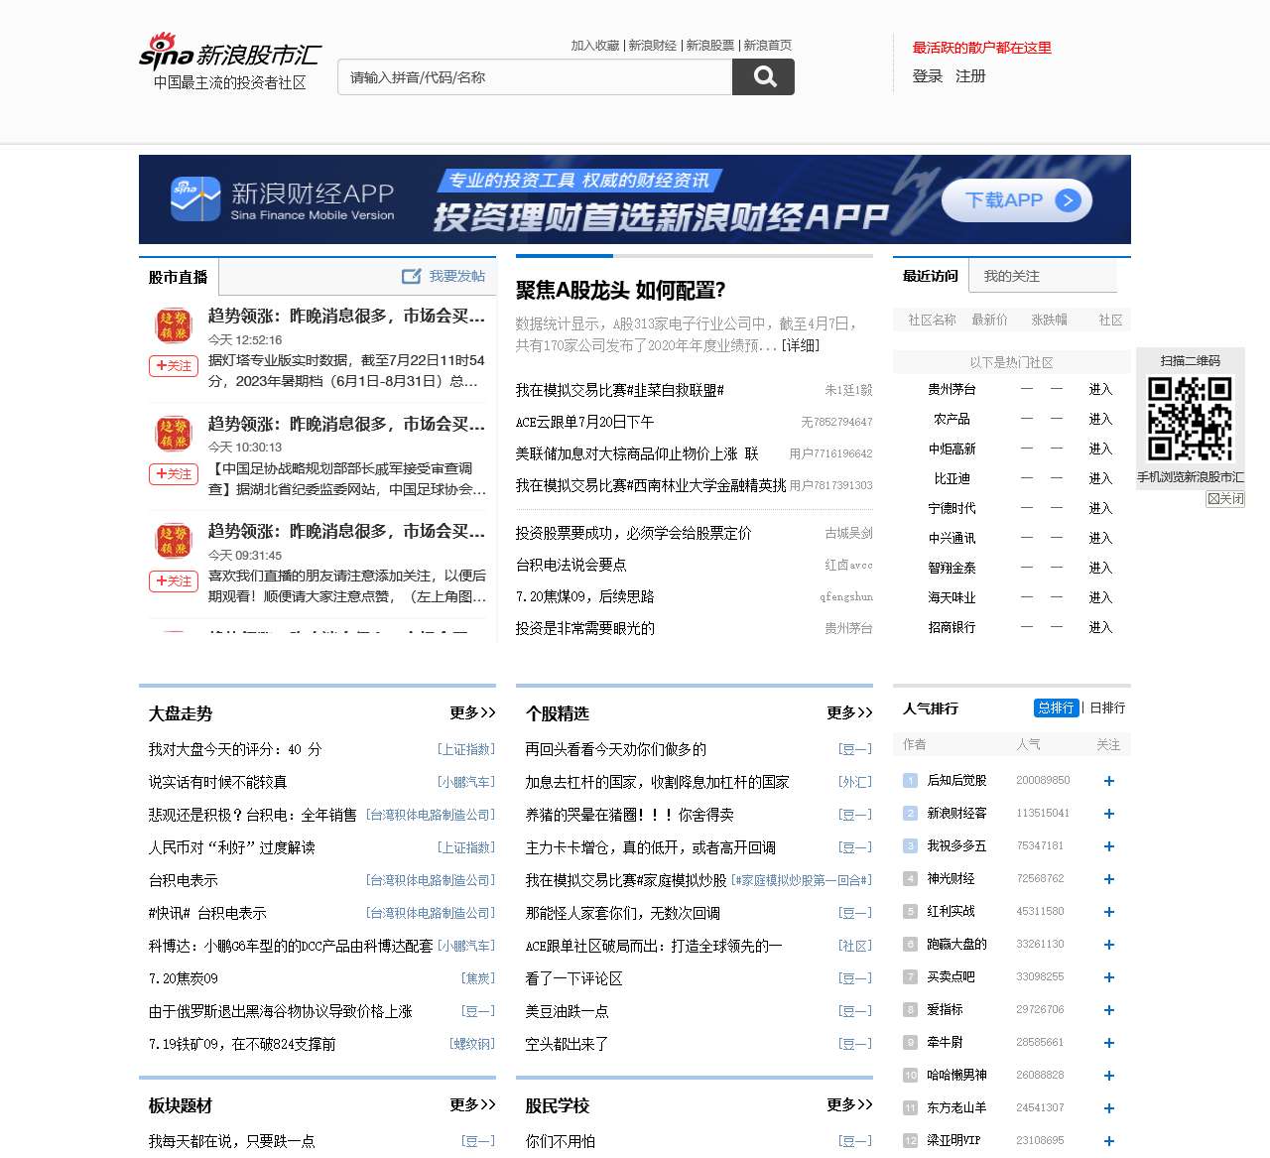Open post 空头都出来了
The height and width of the screenshot is (1158, 1270).
pos(567,1044)
